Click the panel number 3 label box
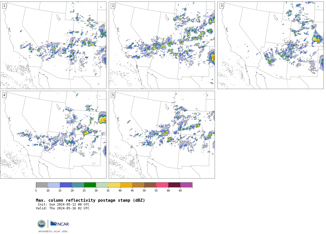Viewport: 326px width, 234px height. coord(221,6)
